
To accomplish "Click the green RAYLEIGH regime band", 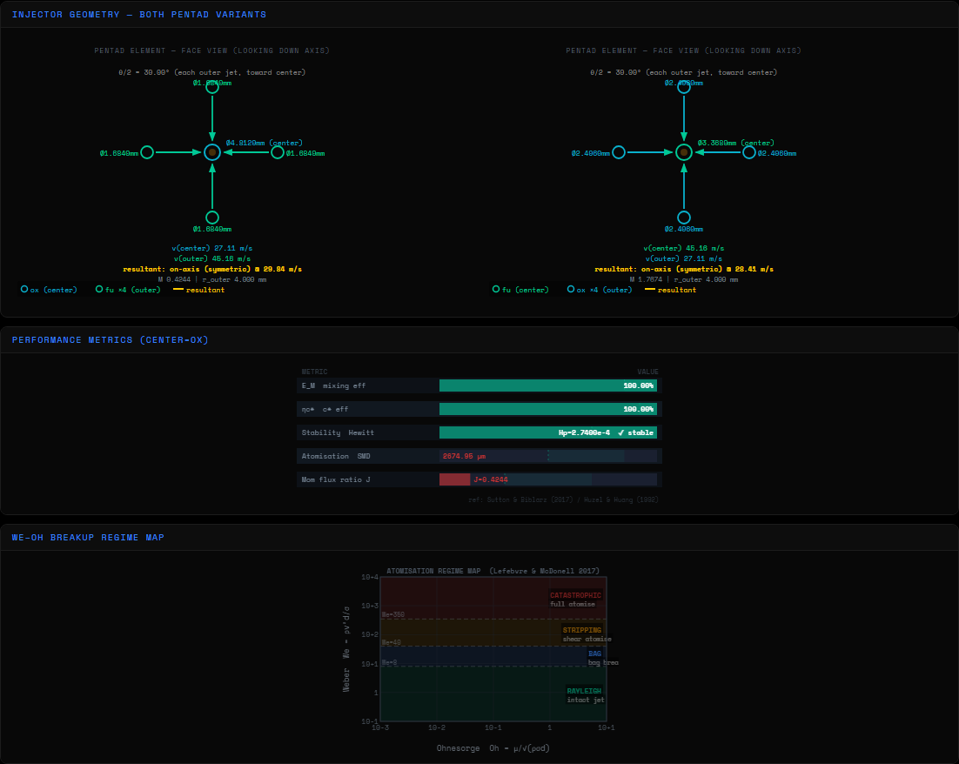I will pos(493,694).
